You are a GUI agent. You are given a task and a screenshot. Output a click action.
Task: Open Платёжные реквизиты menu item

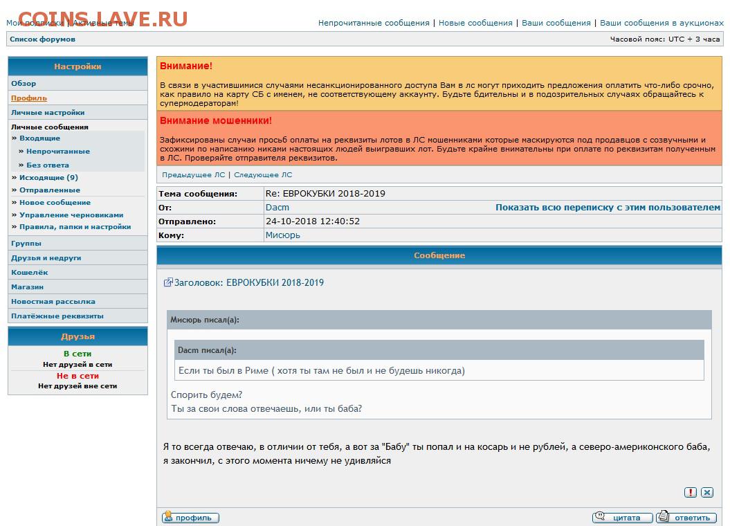77,316
